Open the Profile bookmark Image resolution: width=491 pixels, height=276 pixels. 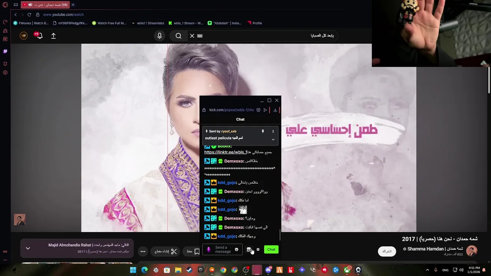click(x=255, y=23)
